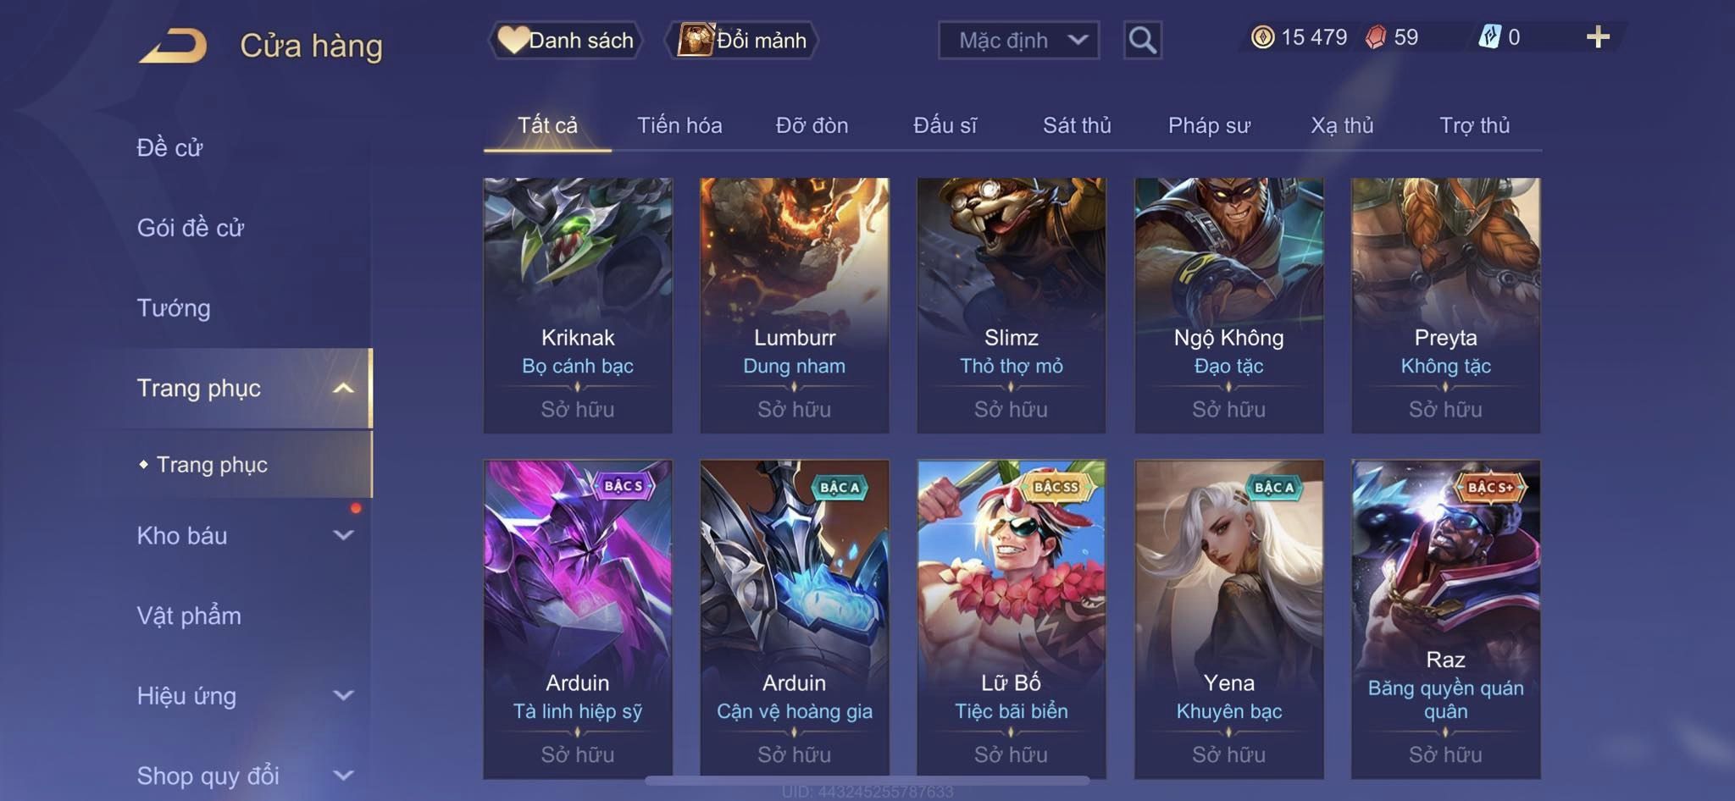Go to the Tướng sidebar menu

[174, 307]
